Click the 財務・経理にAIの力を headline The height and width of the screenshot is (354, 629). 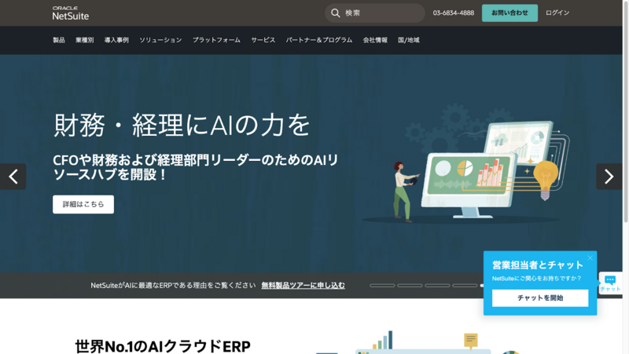click(182, 125)
